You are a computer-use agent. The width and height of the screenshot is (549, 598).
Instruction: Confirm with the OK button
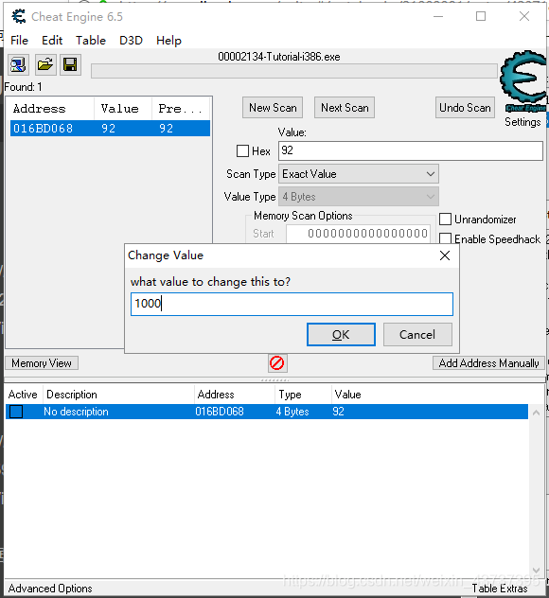coord(341,334)
